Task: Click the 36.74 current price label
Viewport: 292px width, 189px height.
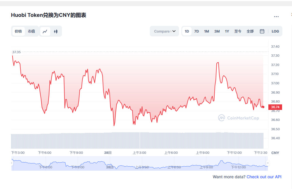Action: tap(275, 107)
